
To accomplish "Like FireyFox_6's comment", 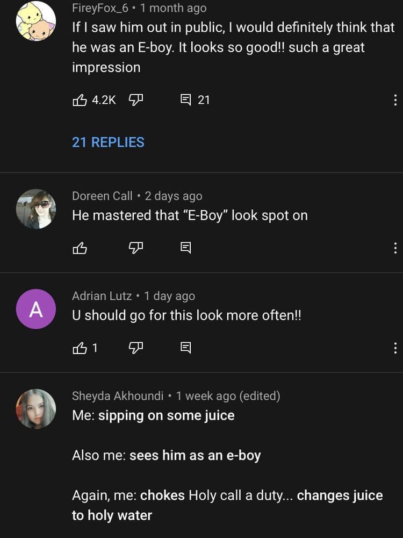I will [x=80, y=100].
